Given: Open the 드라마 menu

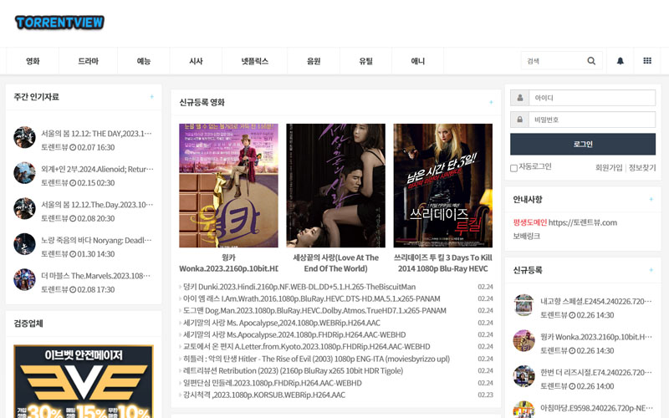Looking at the screenshot, I should pos(89,61).
